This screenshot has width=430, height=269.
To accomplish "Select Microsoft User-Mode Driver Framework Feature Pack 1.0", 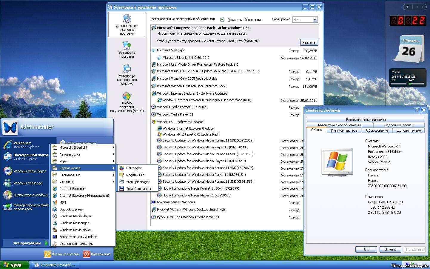I will click(235, 64).
